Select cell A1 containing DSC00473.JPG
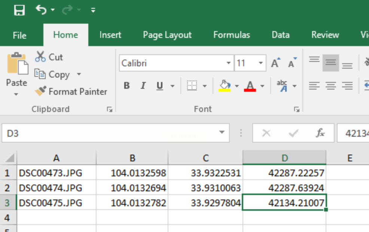Viewport: 369px width, 232px height. coord(56,173)
